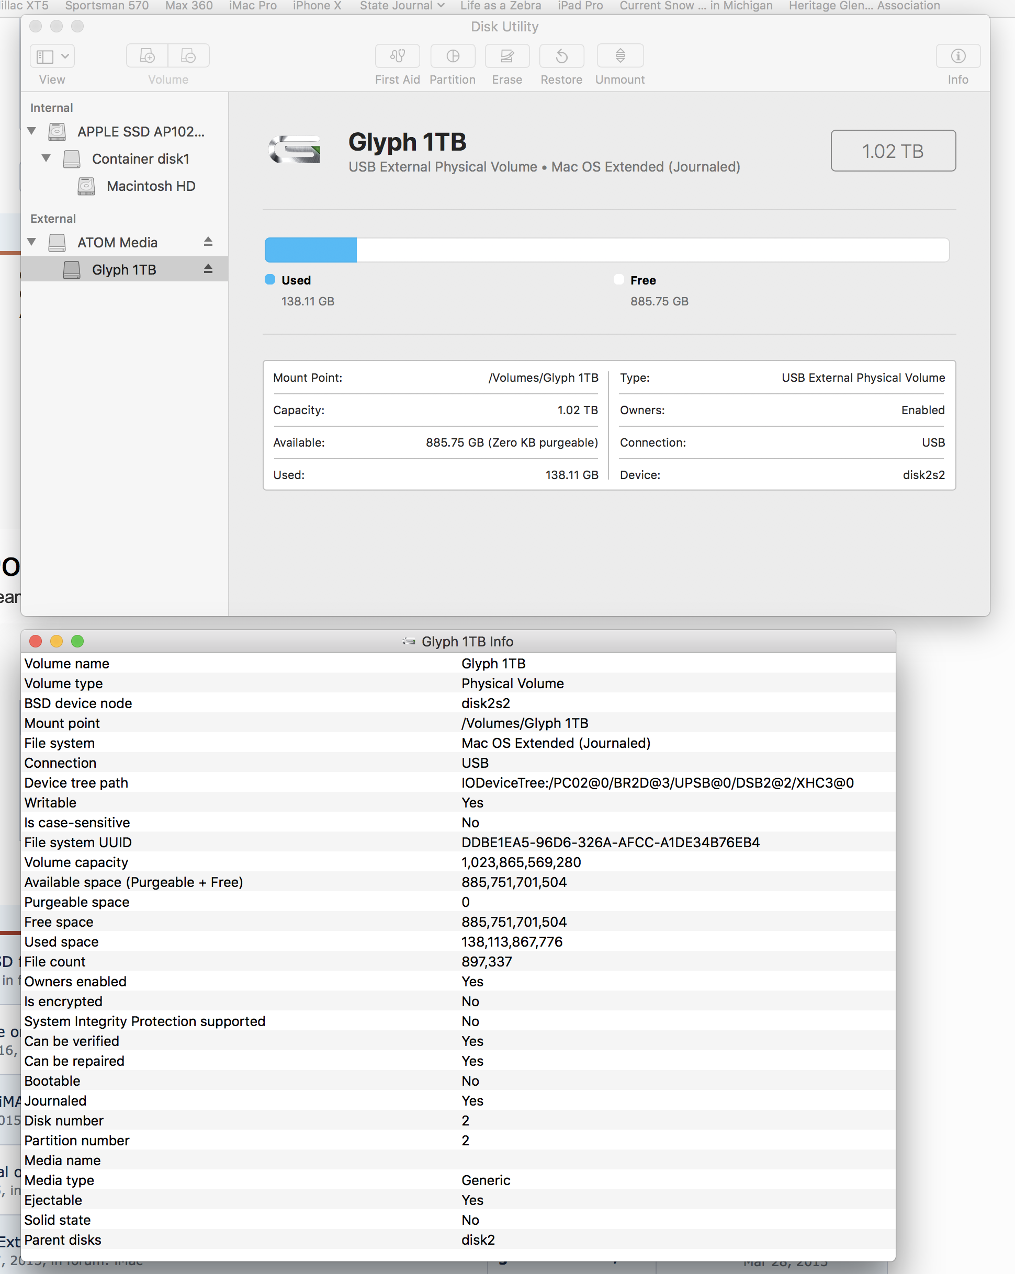Click the Device value disk2s2
Image resolution: width=1015 pixels, height=1274 pixels.
[924, 475]
